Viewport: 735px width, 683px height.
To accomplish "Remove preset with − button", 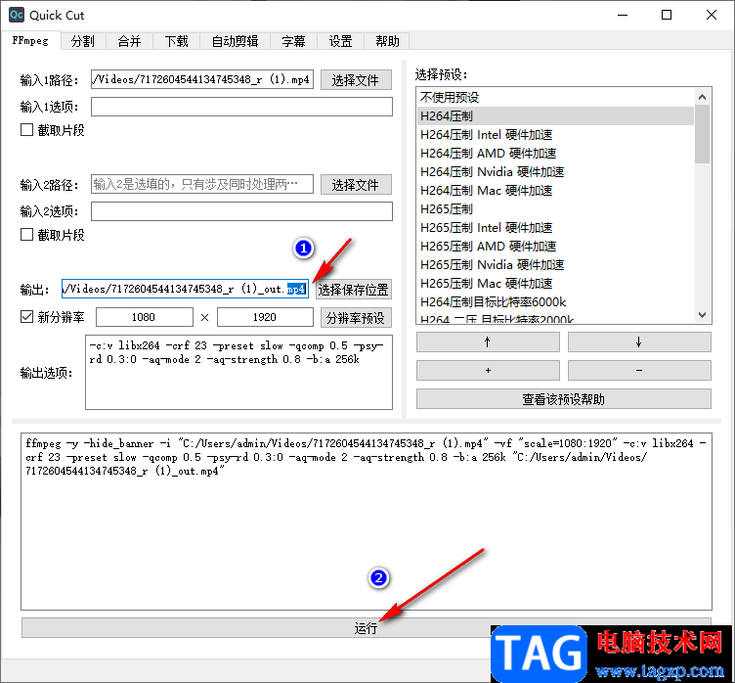I will tap(639, 371).
